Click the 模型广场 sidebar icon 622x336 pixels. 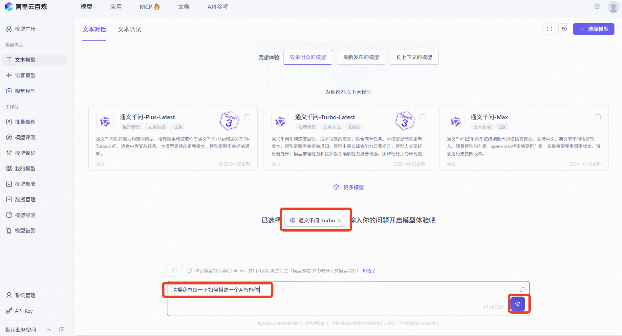click(9, 29)
